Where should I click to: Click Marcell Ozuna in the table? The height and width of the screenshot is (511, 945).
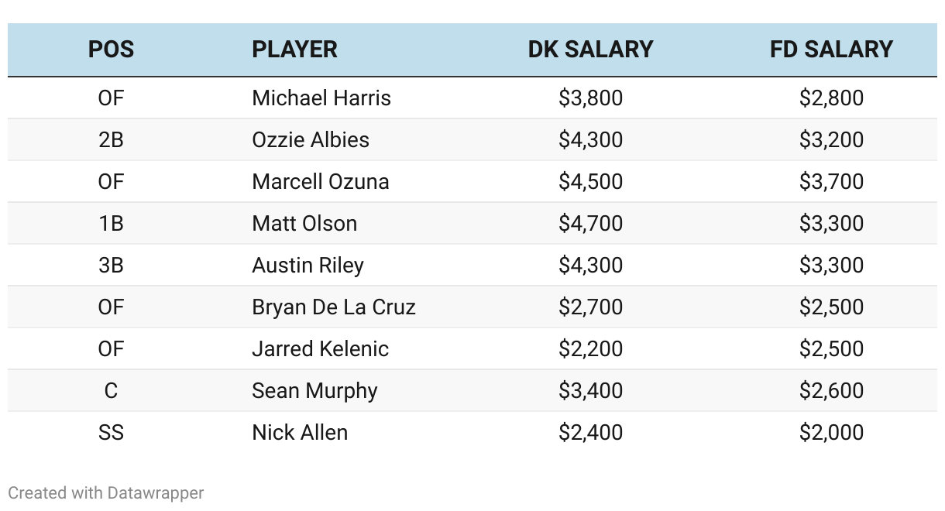pos(321,181)
